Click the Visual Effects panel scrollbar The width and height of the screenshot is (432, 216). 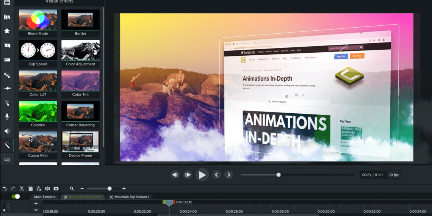pos(103,77)
